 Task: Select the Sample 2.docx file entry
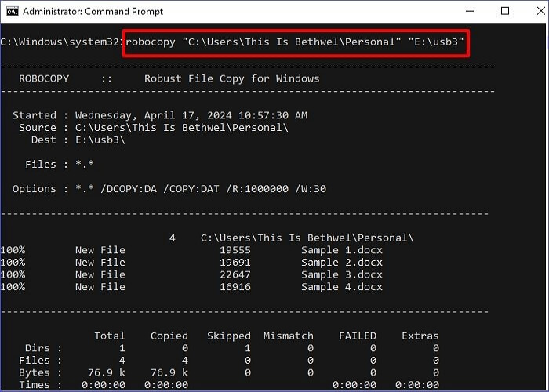pyautogui.click(x=342, y=262)
